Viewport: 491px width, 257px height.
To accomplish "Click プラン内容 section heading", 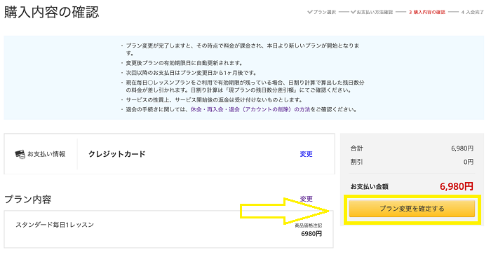I will coord(28,199).
